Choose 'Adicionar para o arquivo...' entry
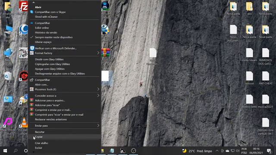The image size is (276, 155). (64, 100)
